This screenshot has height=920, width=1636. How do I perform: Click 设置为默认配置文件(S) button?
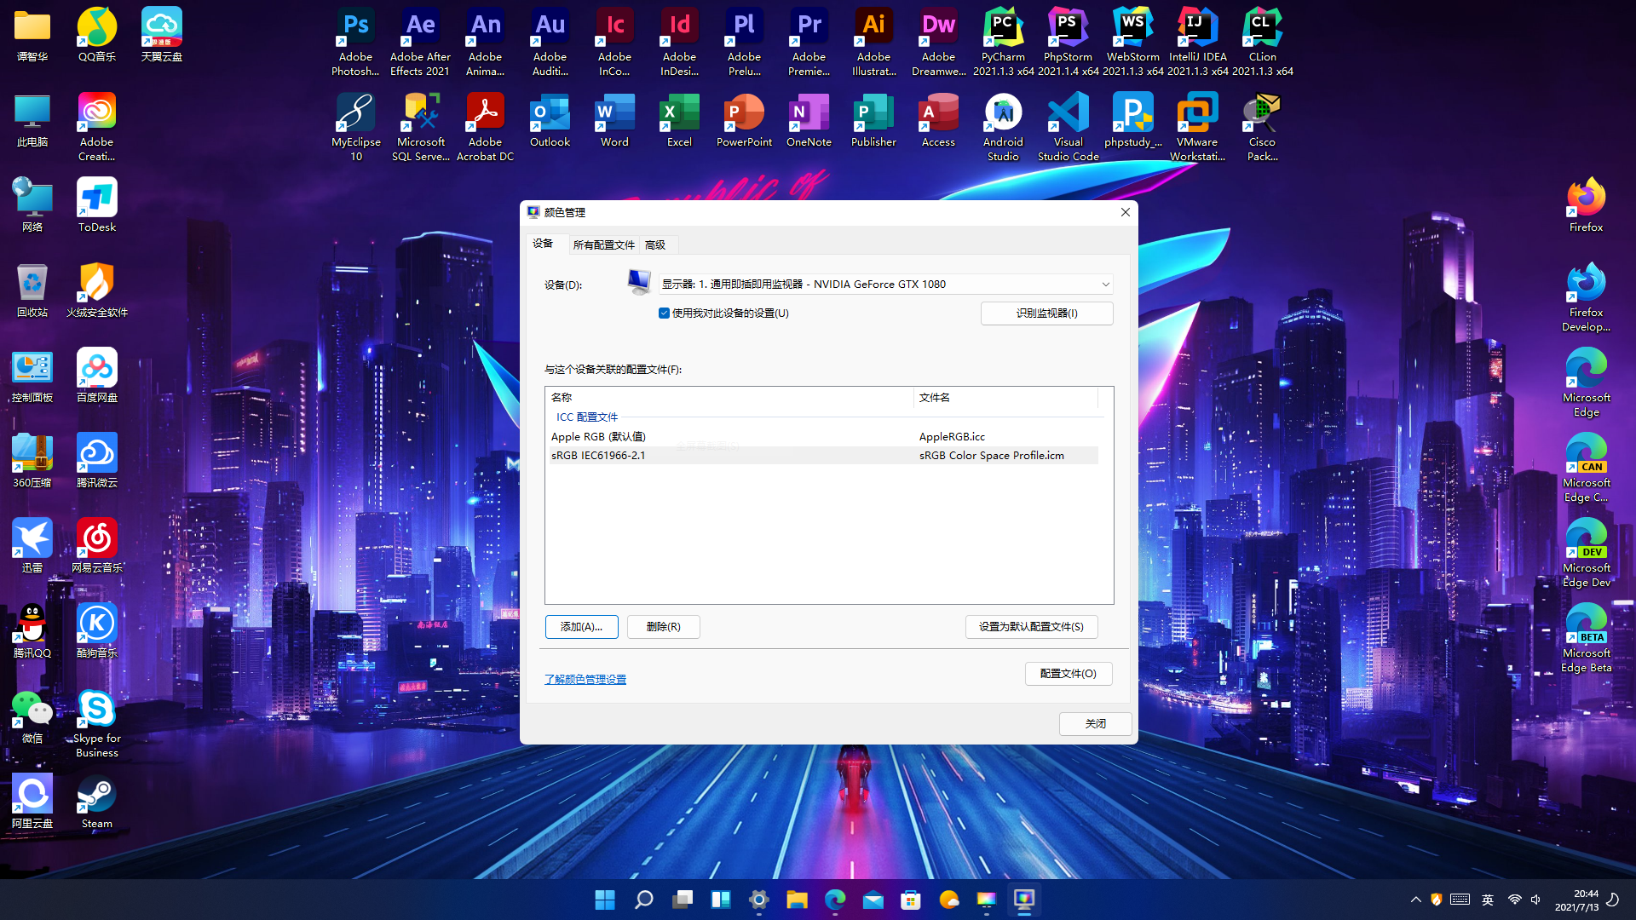(x=1031, y=627)
